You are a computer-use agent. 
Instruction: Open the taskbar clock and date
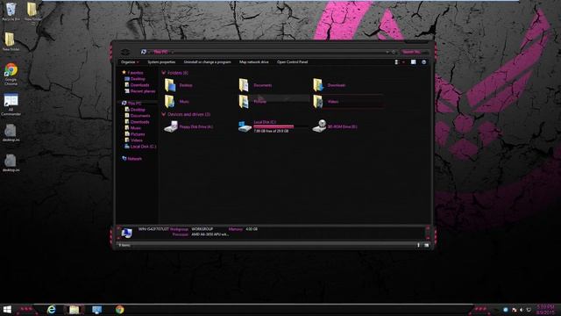(545, 310)
